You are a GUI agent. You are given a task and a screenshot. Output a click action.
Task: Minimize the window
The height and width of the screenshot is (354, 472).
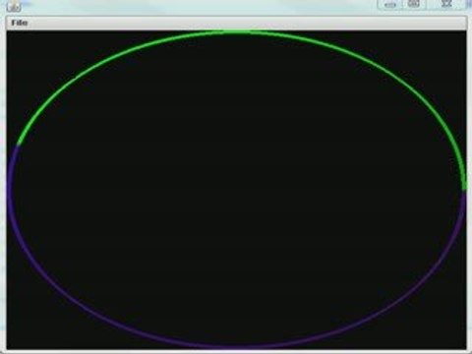pyautogui.click(x=389, y=4)
